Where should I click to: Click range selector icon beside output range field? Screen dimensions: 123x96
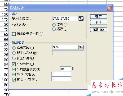tap(81, 47)
